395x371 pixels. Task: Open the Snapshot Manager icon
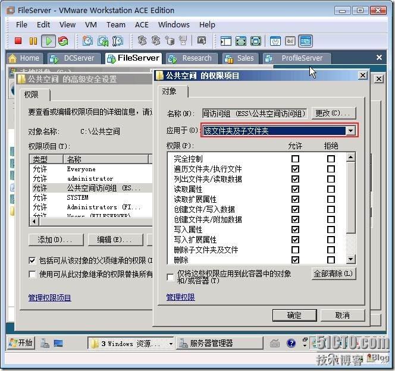click(x=117, y=41)
